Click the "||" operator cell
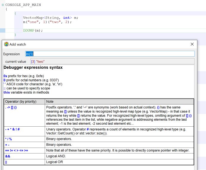Screen dimensions: 206x170 point(7,162)
